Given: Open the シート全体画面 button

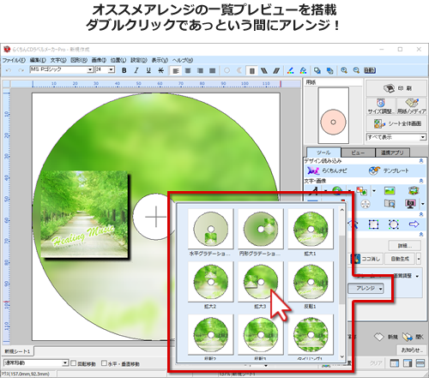Looking at the screenshot, I should click(x=396, y=123).
